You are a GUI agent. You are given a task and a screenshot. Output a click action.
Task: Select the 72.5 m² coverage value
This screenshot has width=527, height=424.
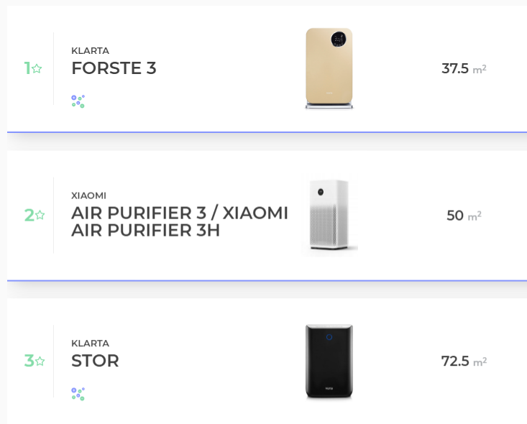pyautogui.click(x=464, y=361)
